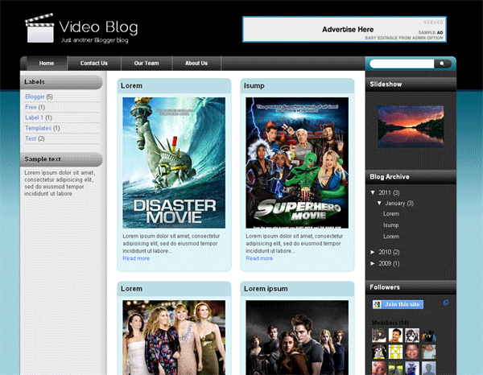Open the Home menu tab
Viewport: 483px width, 375px height.
click(47, 63)
